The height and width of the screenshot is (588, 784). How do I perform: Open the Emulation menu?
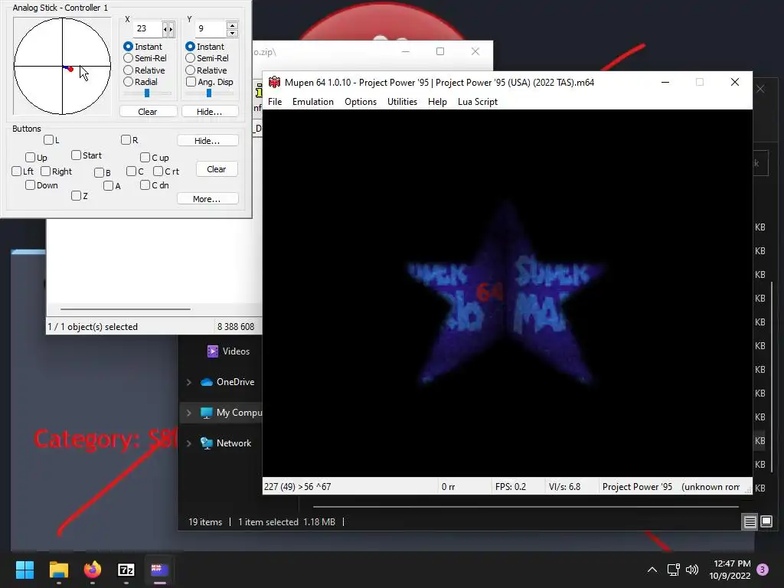[313, 102]
